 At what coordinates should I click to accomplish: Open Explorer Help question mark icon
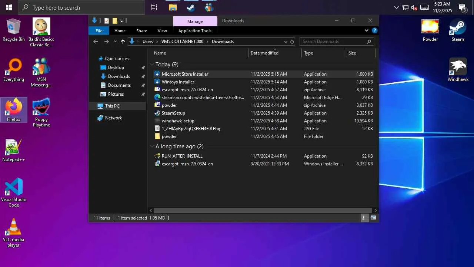click(x=375, y=30)
